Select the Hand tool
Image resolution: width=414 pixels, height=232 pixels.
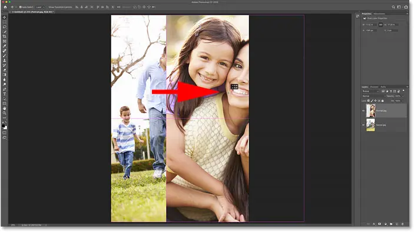tap(5, 108)
